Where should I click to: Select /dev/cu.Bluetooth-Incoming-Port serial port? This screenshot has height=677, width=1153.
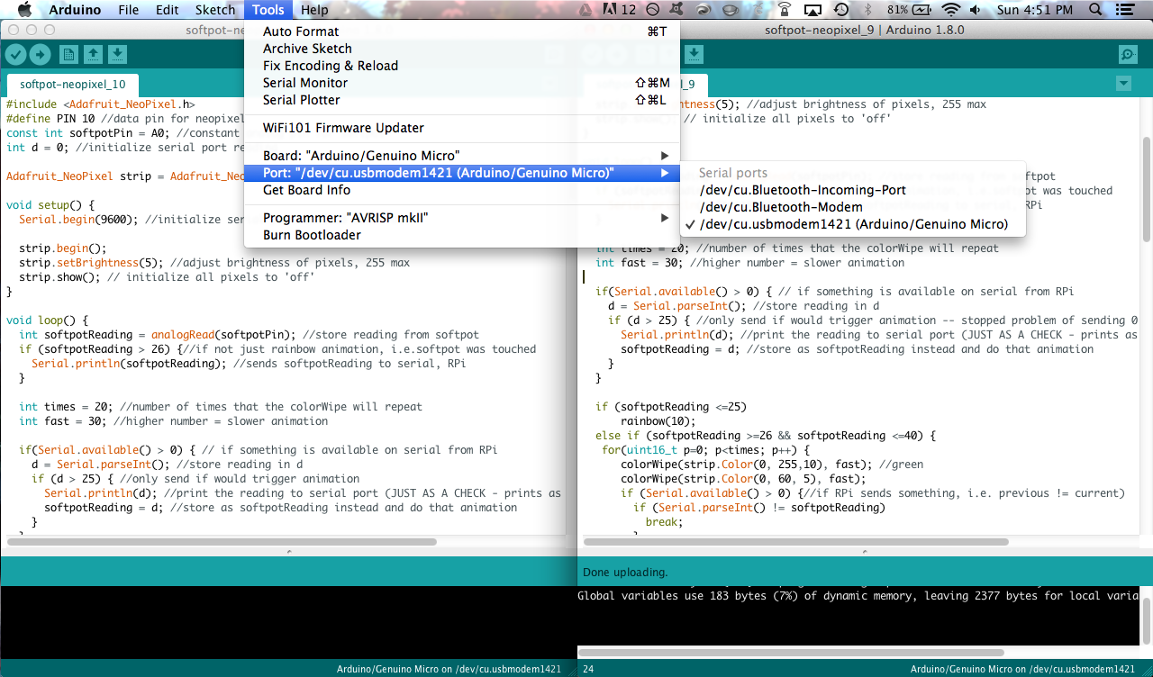[x=852, y=190]
